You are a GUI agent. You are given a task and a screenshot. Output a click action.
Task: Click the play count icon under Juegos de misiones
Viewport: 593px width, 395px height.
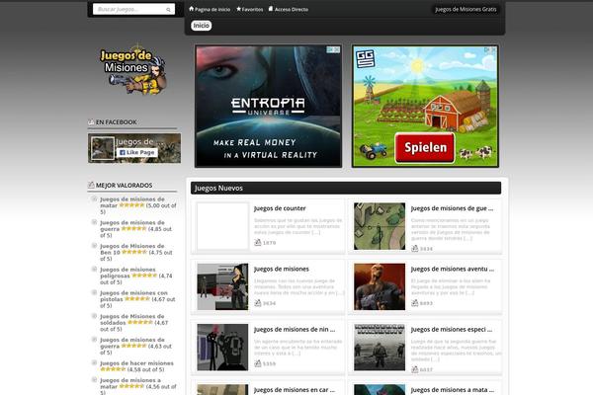pos(258,303)
